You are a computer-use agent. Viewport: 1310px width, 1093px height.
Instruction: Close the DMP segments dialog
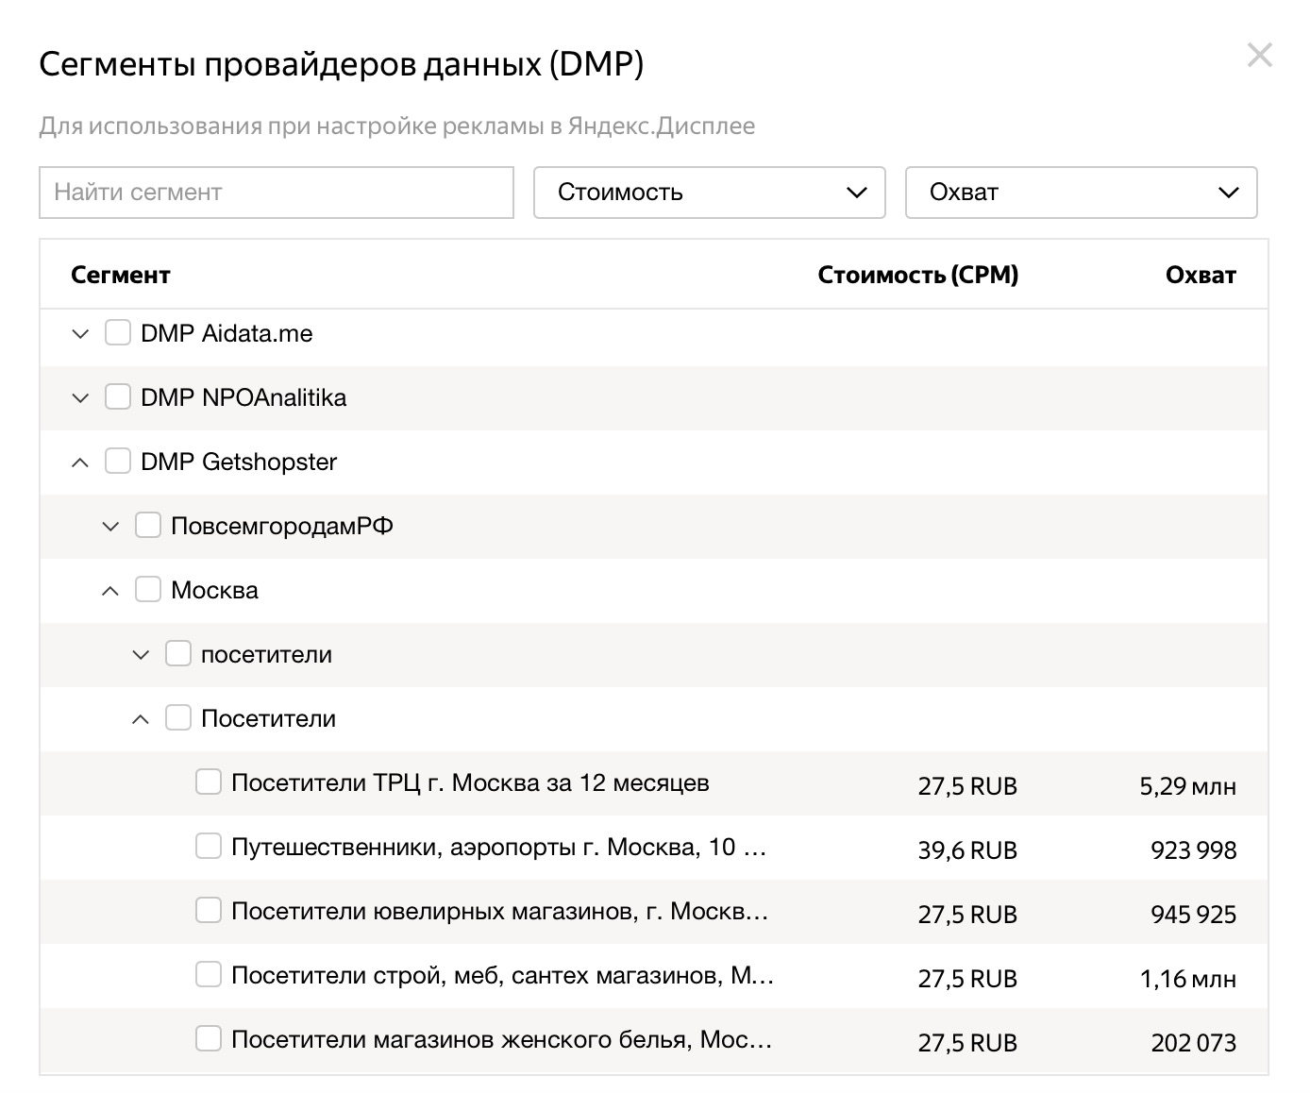[x=1259, y=56]
